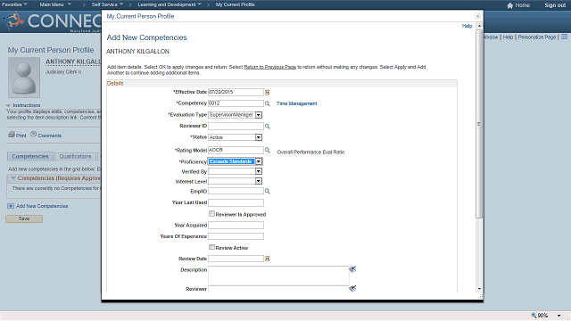
Task: Open the Status dropdown
Action: coord(258,137)
